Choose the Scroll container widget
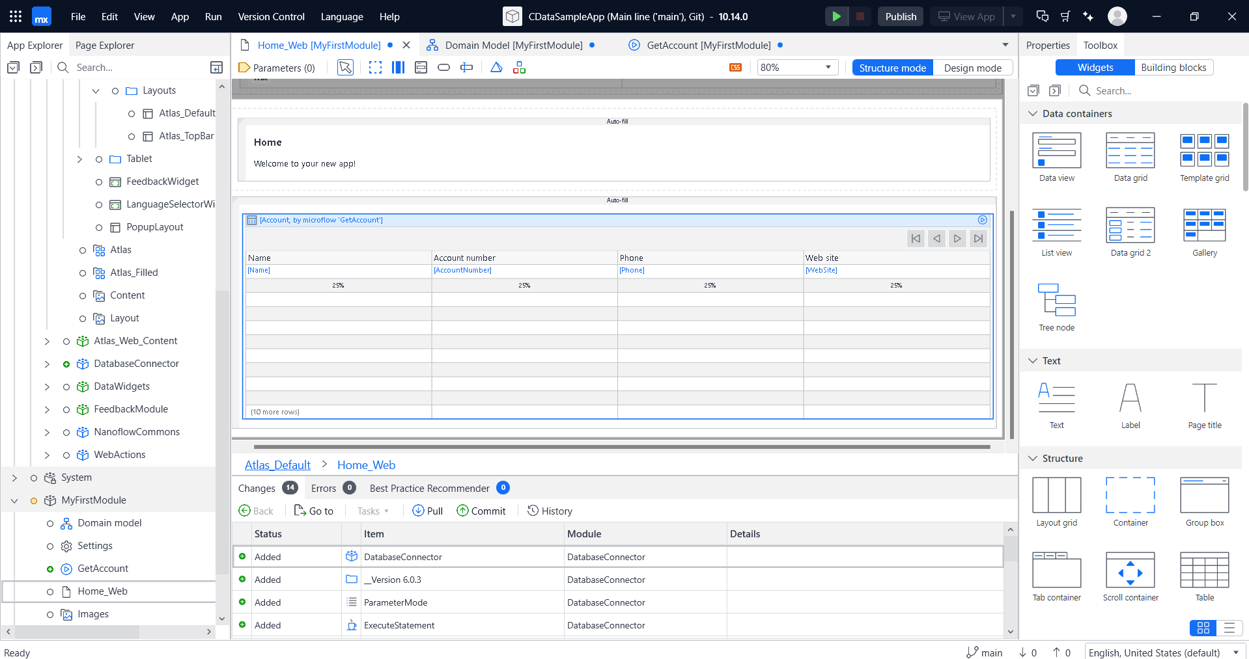Viewport: 1249px width, 659px height. coord(1130,571)
